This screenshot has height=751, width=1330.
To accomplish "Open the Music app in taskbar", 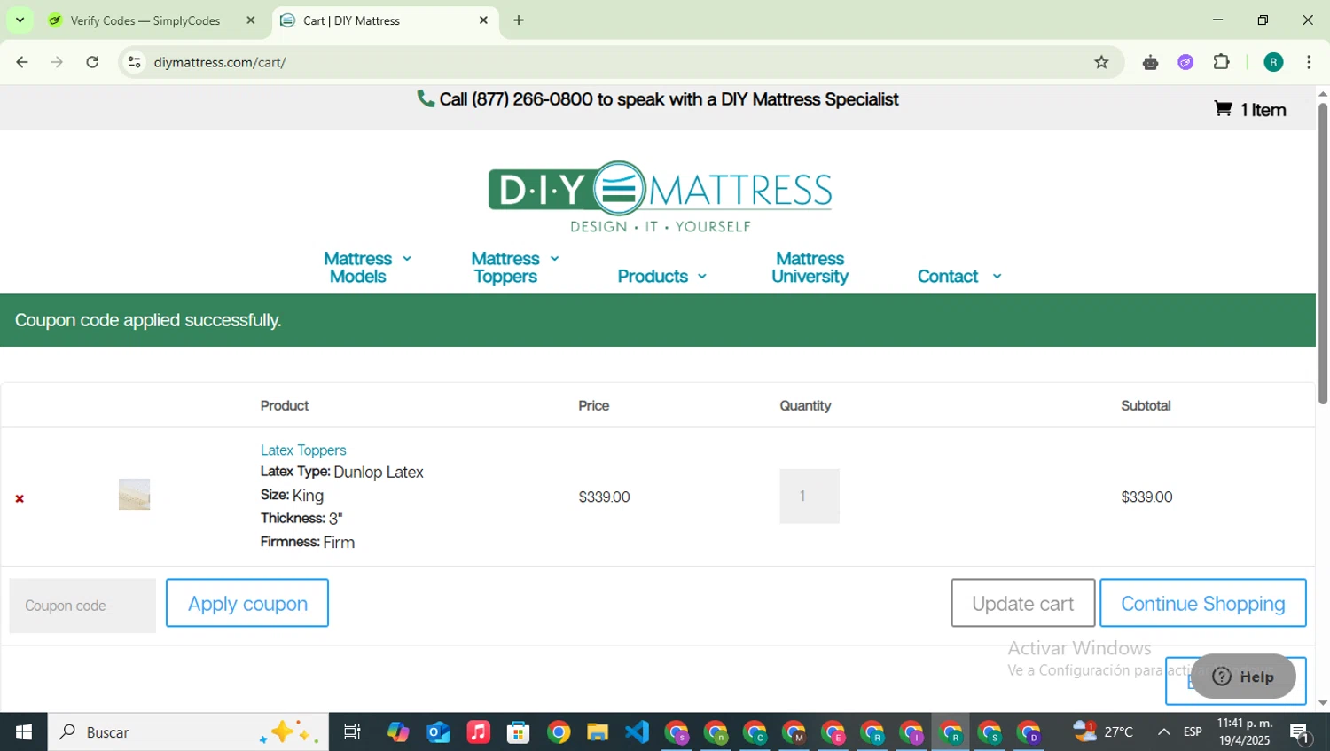I will coord(478,732).
